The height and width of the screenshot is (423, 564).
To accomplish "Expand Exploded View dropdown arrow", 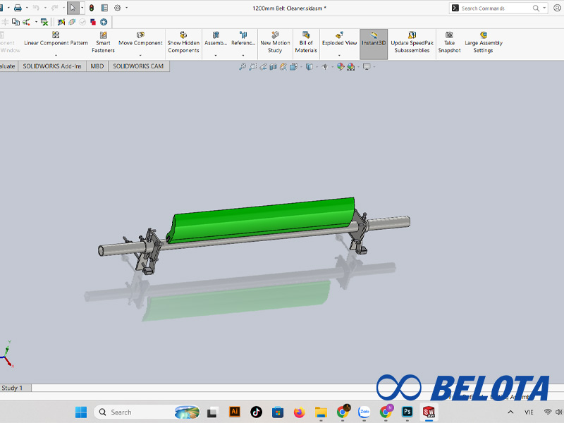I will 339,56.
